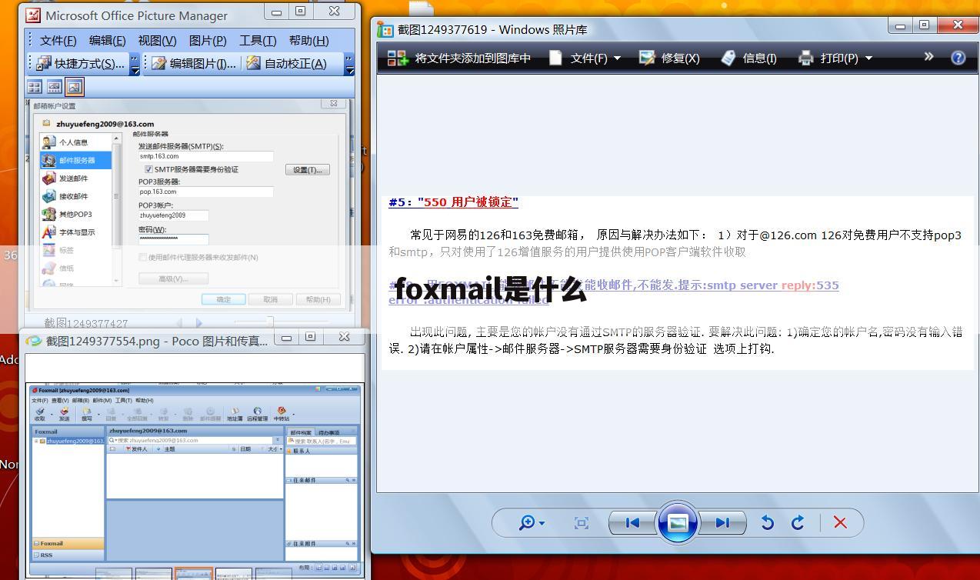The height and width of the screenshot is (580, 980).
Task: Click the 快捷方式(S) shortcuts toolbar button
Action: tap(80, 63)
